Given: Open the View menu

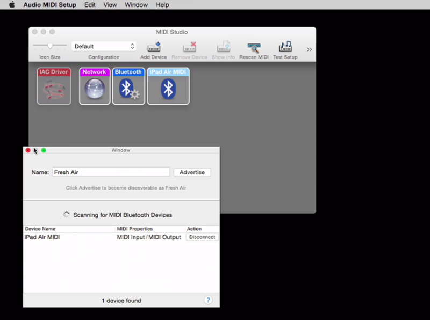Looking at the screenshot, I should (x=110, y=5).
